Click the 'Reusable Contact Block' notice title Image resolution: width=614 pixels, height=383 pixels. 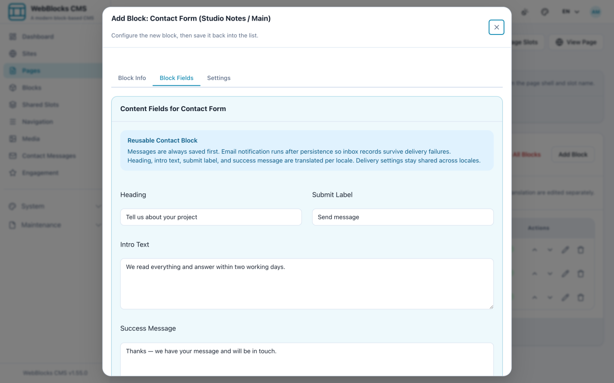click(x=163, y=140)
